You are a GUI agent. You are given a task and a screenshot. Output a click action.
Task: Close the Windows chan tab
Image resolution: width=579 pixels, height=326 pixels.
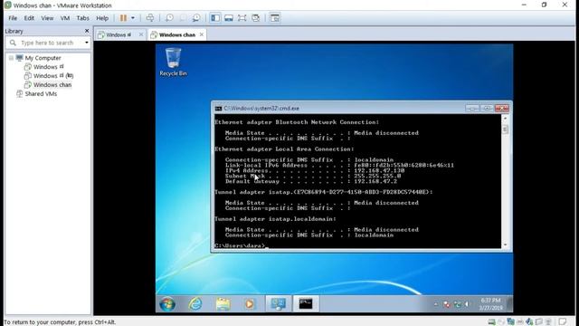(x=202, y=34)
